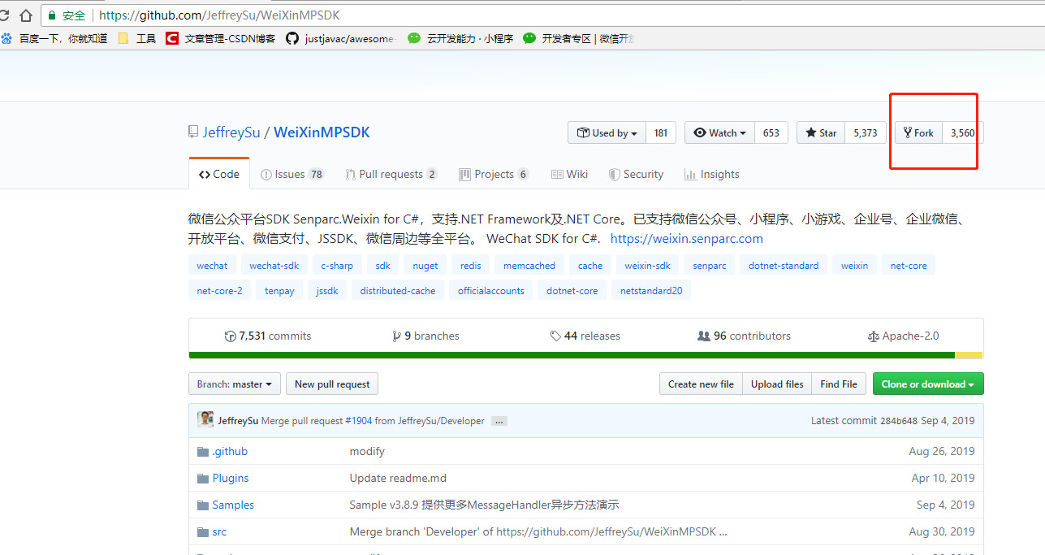1045x555 pixels.
Task: Click the tenpay topic tag
Action: coord(280,291)
